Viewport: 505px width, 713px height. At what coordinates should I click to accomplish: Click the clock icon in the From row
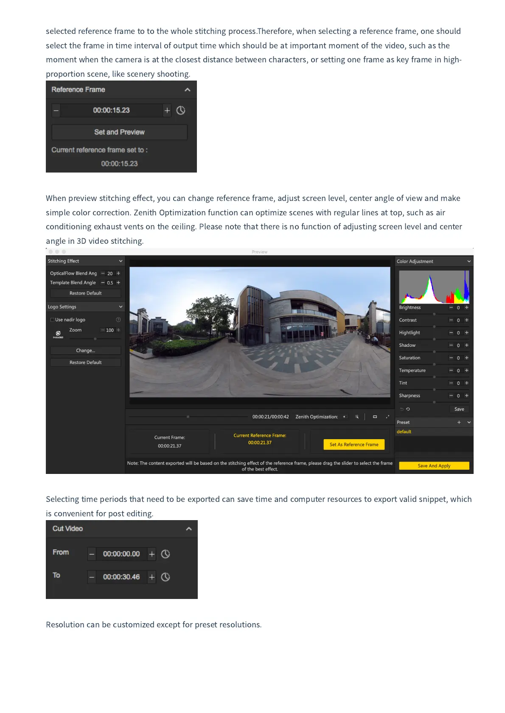coord(166,554)
